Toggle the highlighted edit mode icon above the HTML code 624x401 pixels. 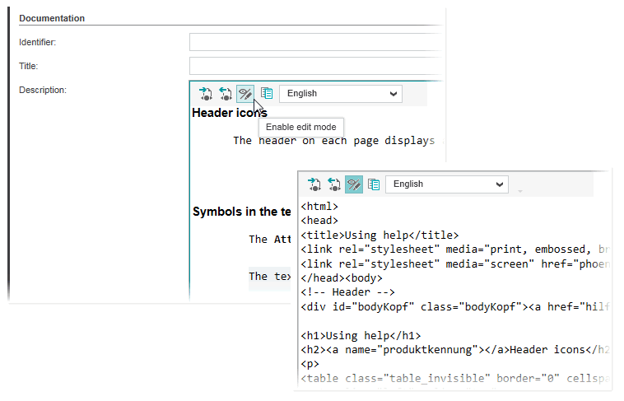point(353,184)
